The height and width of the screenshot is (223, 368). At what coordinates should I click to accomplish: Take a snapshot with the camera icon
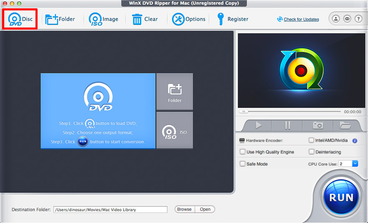click(x=318, y=125)
